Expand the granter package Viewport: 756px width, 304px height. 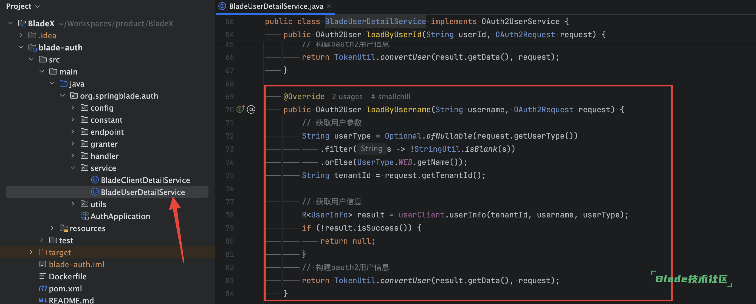click(x=73, y=144)
